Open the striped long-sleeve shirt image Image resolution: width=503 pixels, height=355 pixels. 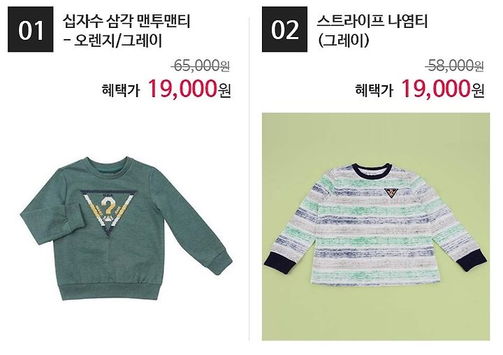[x=376, y=226]
